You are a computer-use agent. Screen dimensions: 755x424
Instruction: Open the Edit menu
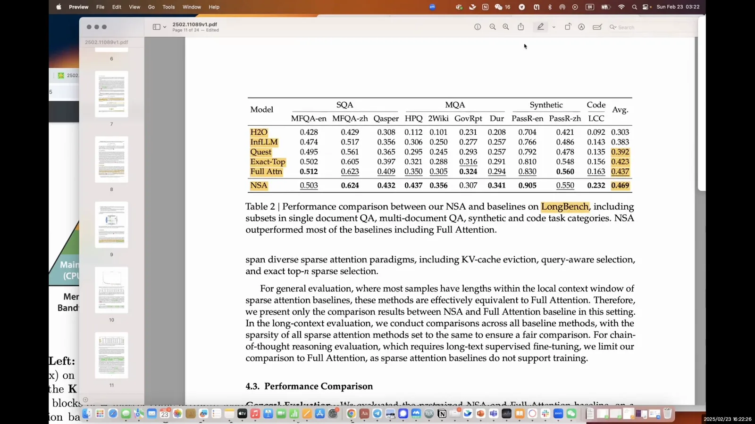coord(117,7)
